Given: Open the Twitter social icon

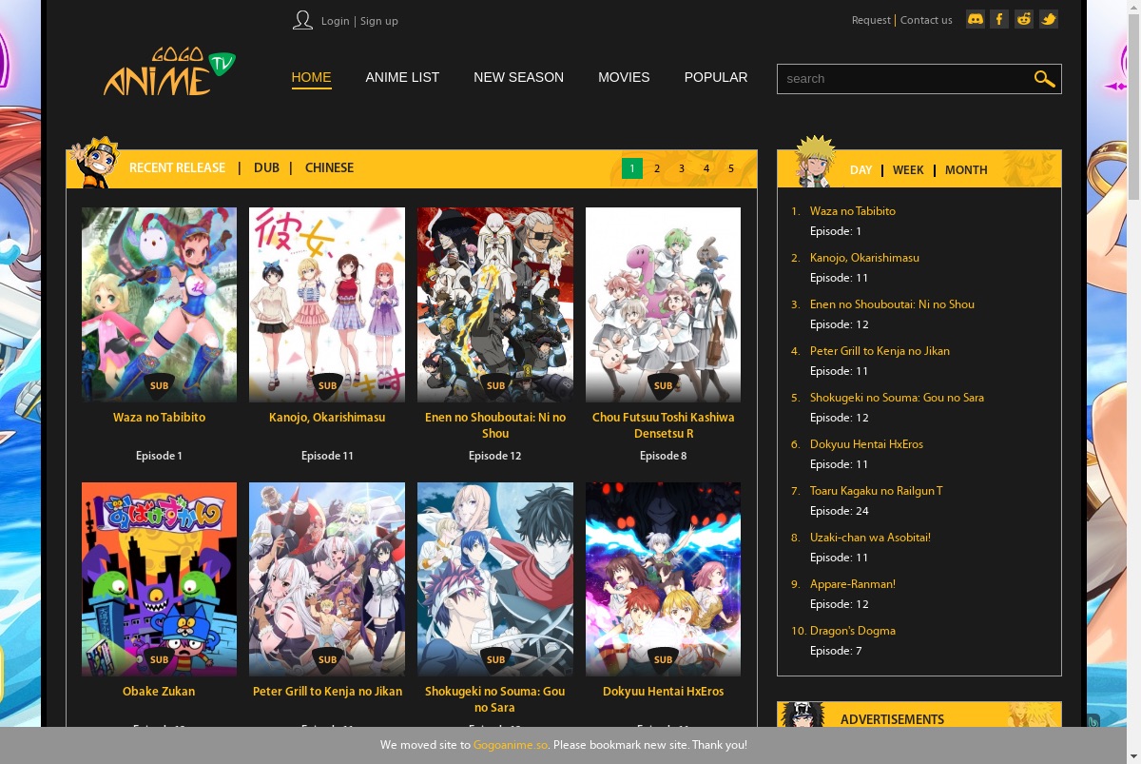Looking at the screenshot, I should tap(1049, 19).
